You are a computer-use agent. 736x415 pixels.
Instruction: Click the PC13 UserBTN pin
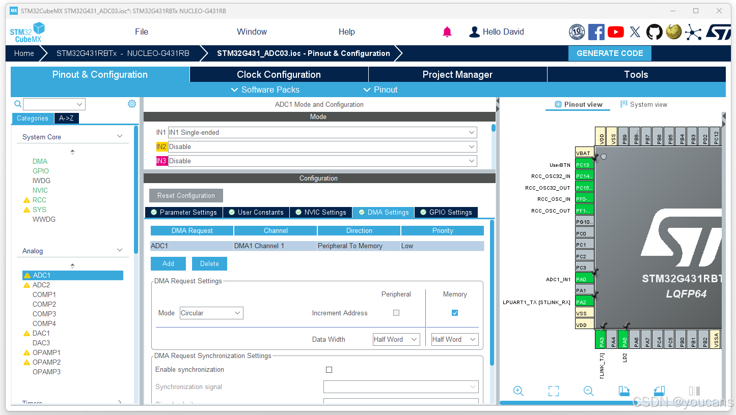click(x=584, y=165)
